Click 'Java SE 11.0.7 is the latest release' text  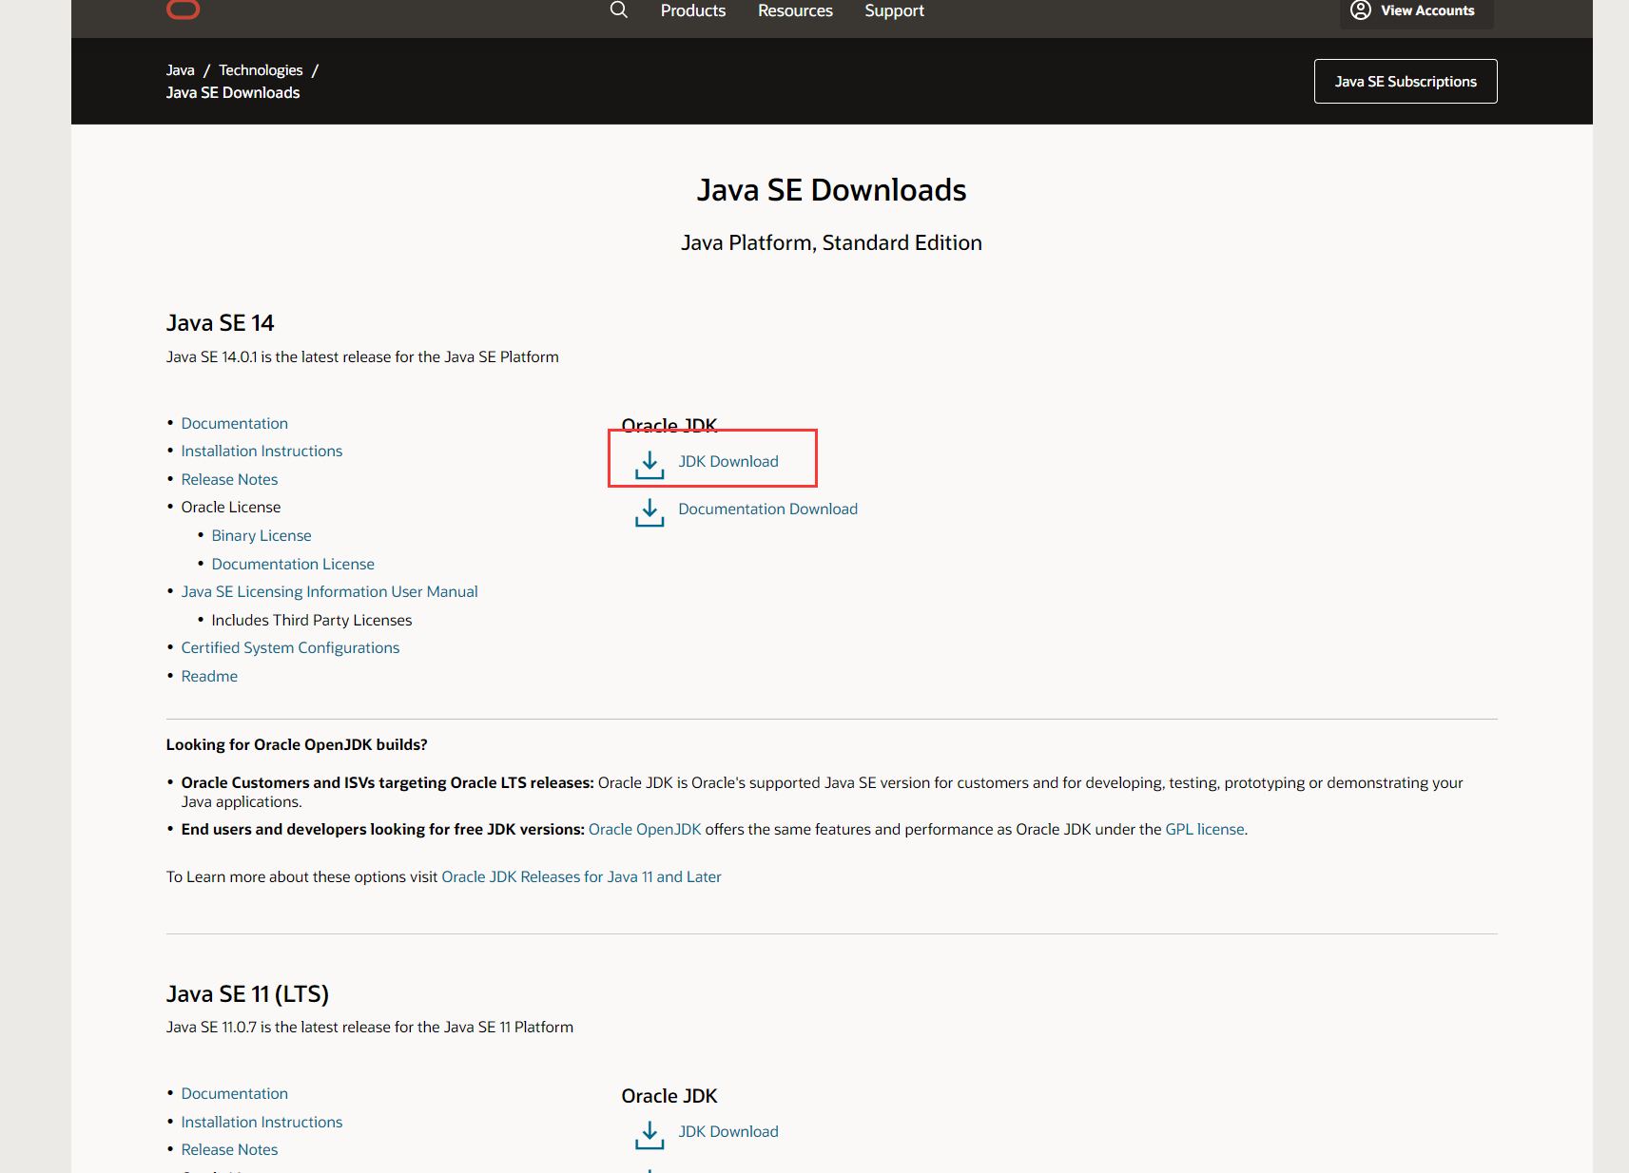pyautogui.click(x=370, y=1028)
